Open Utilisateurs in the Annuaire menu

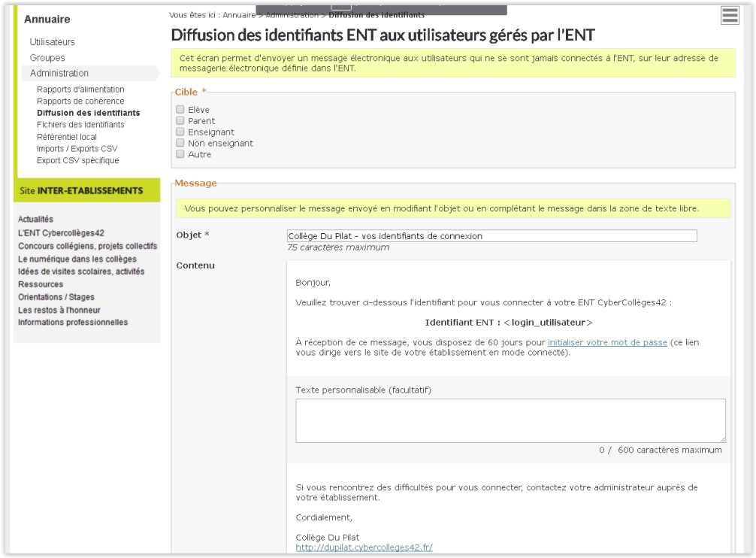52,42
